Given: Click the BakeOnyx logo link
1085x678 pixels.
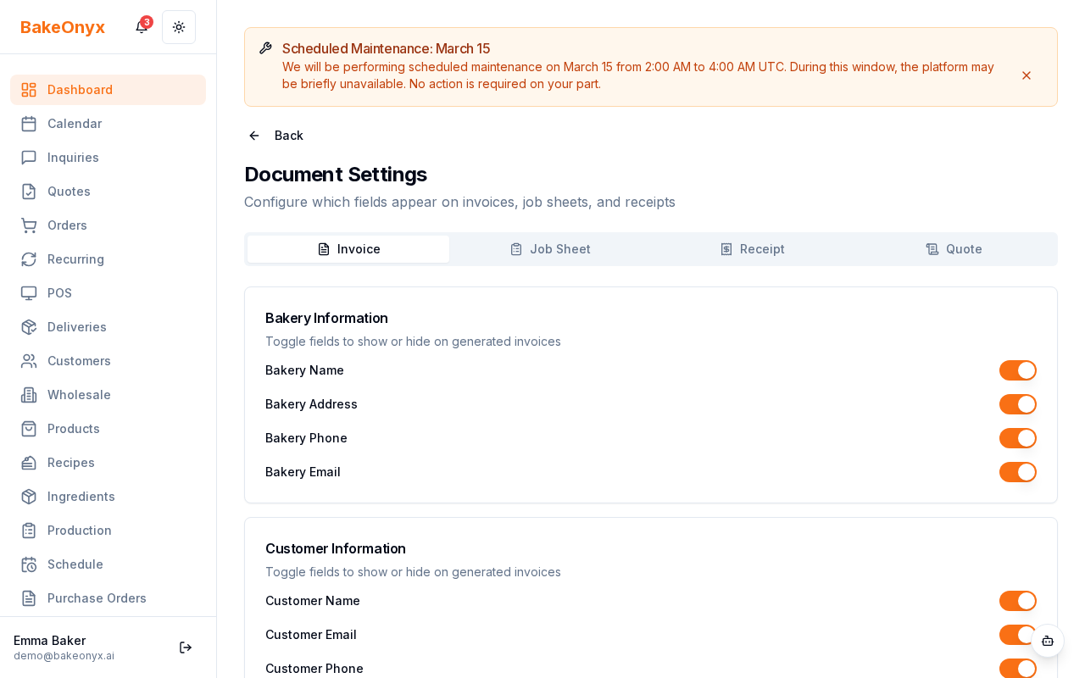Looking at the screenshot, I should click(x=63, y=27).
